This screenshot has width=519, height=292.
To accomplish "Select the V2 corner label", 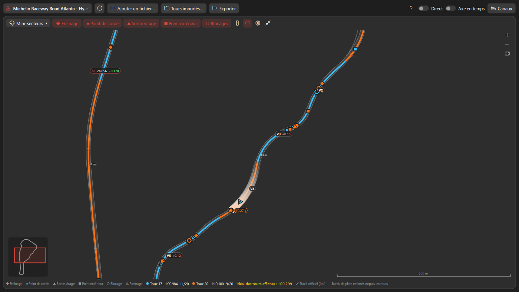I will point(321,90).
